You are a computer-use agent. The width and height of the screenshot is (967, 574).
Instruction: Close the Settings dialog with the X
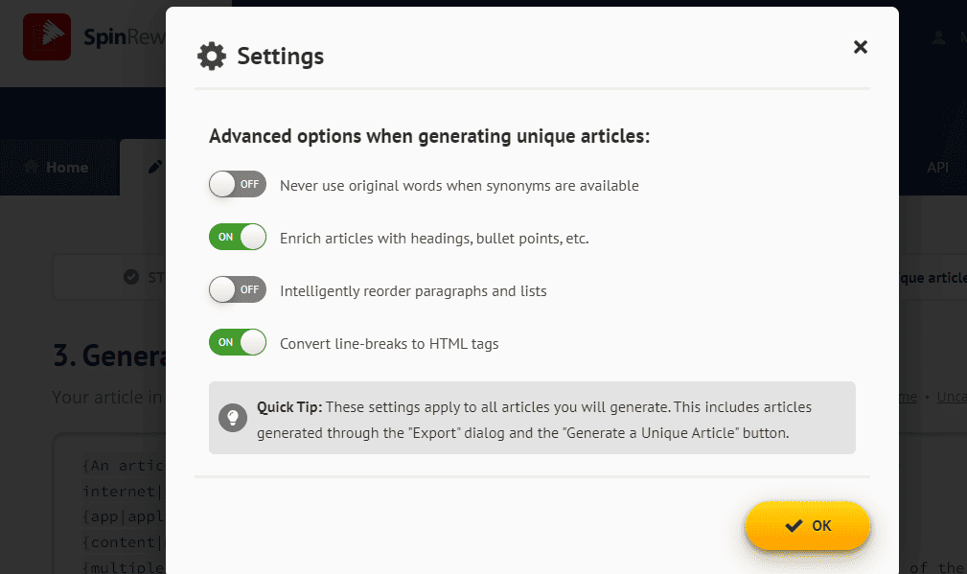pos(860,46)
